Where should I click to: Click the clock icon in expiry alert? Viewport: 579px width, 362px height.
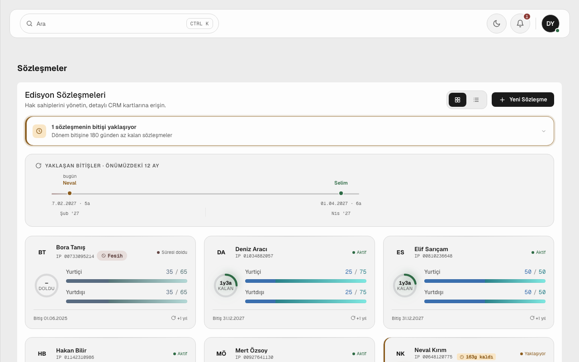[x=39, y=131]
